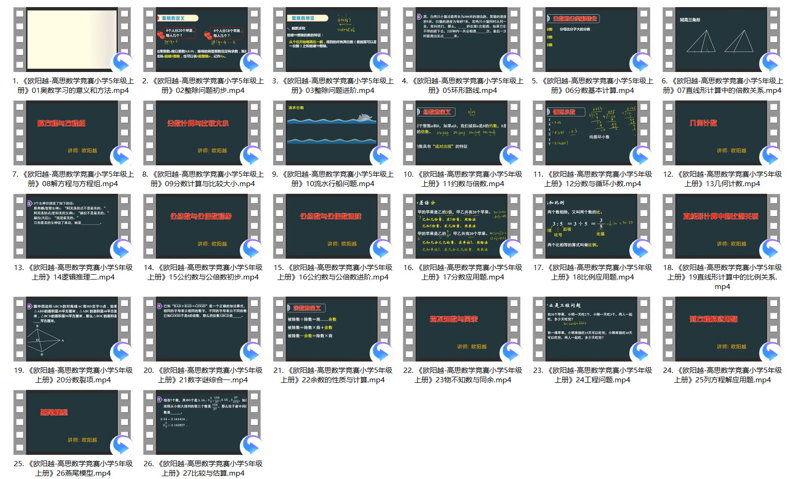Open the 26燕尾模型 video thumbnail
Viewport: 790px width, 479px height.
click(72, 422)
